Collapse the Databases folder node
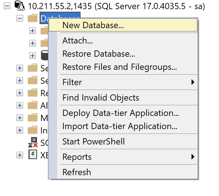 [x=20, y=18]
